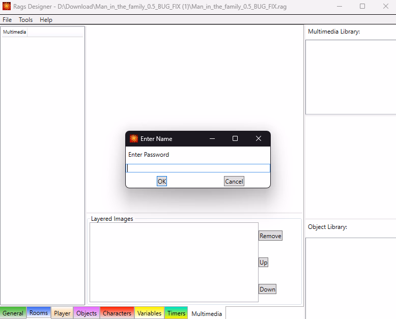
Task: Cancel the Enter Password dialog
Action: pos(234,181)
